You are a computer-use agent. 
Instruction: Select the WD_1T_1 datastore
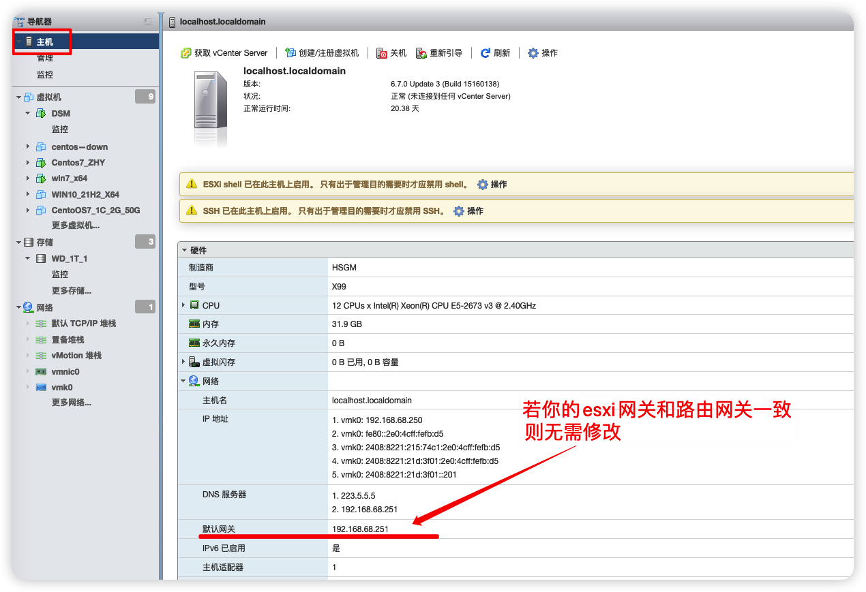tap(69, 259)
